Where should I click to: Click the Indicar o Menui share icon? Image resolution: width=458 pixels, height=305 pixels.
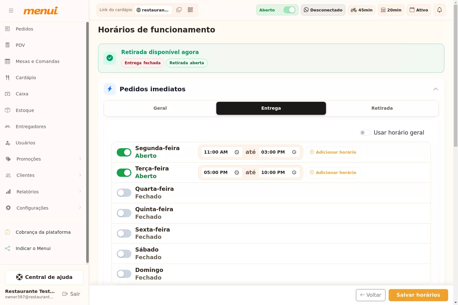click(x=8, y=248)
